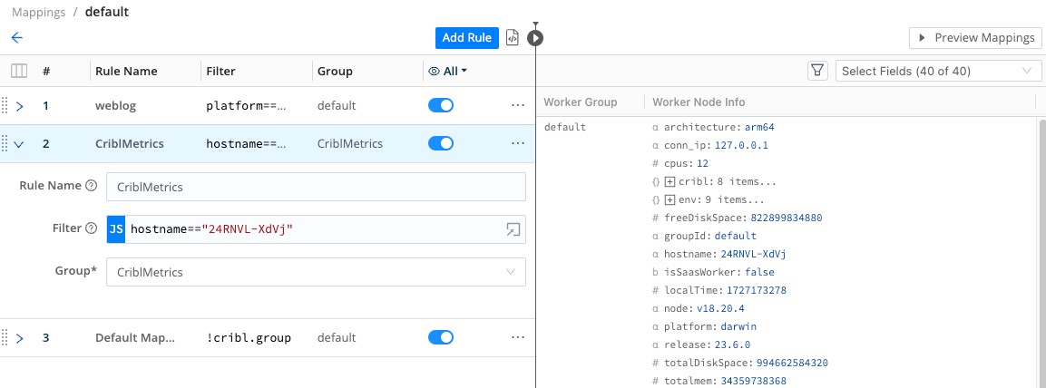Click the Rule Name help icon
This screenshot has height=388, width=1046.
click(x=92, y=186)
